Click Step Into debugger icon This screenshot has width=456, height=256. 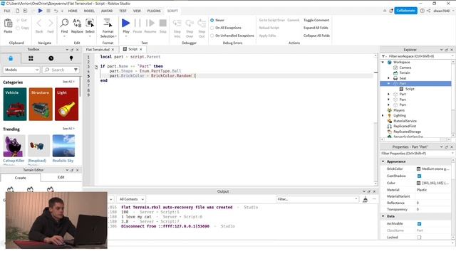177,23
